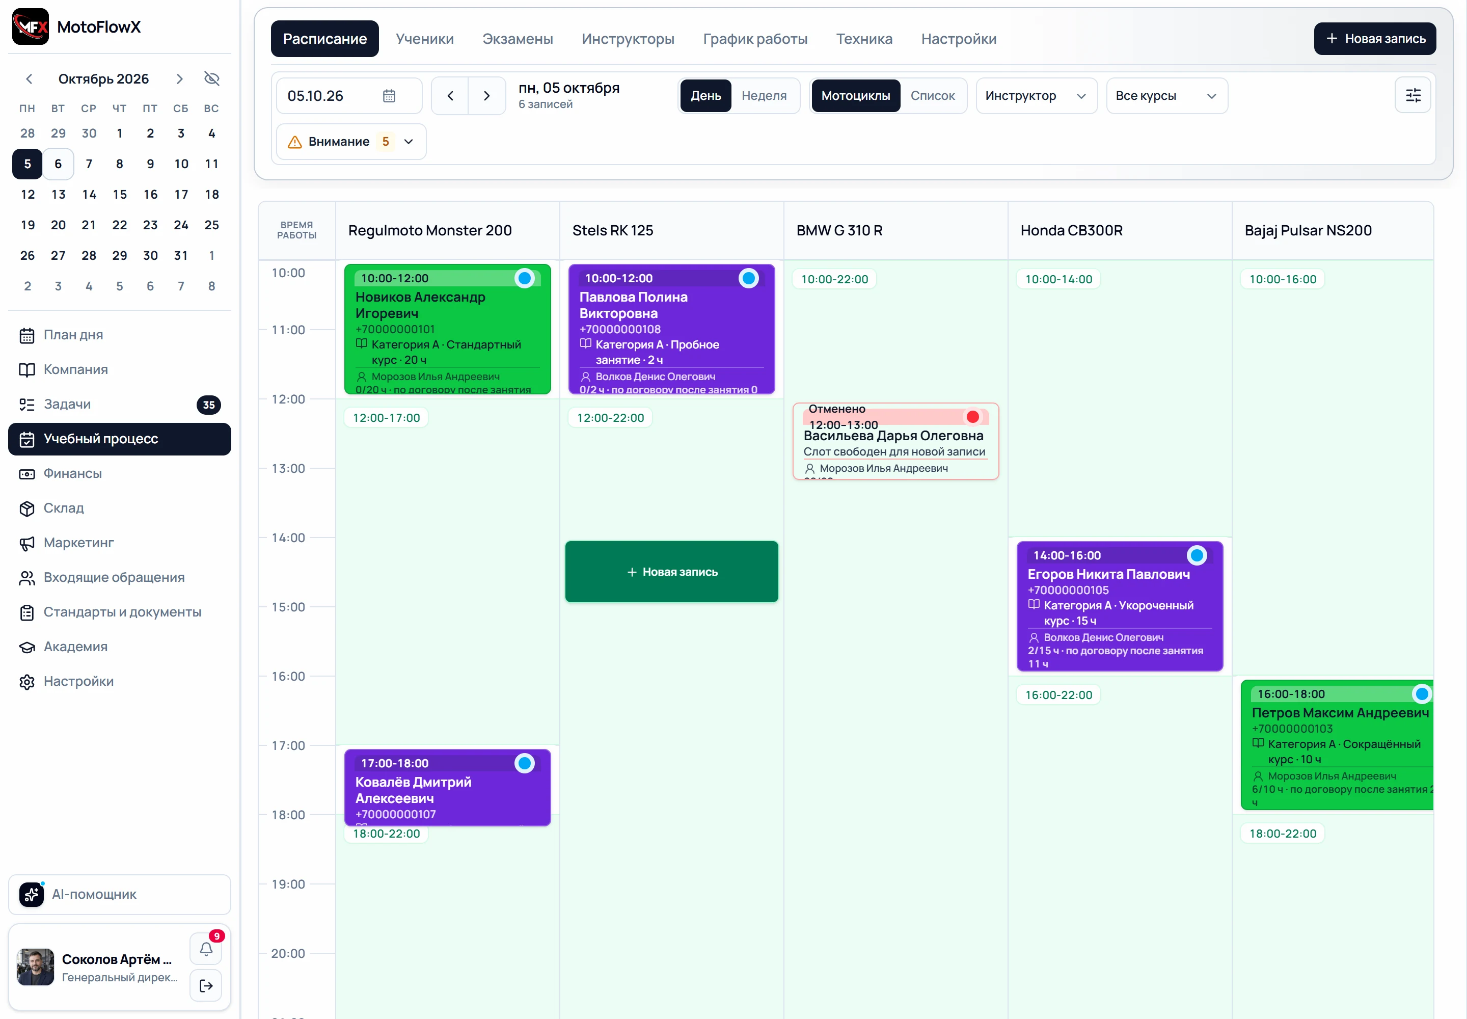The height and width of the screenshot is (1019, 1467).
Task: Open the Экзамены tab
Action: (517, 39)
